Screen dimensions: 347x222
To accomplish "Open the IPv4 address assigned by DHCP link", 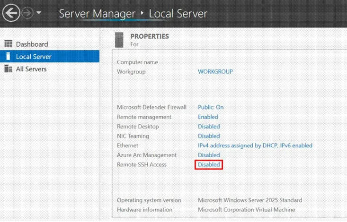I will point(255,145).
